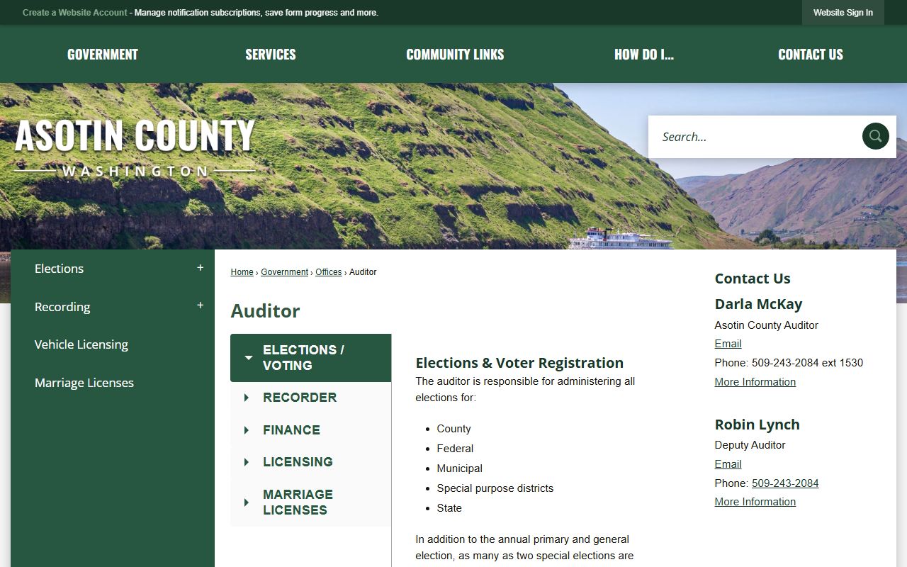Click the Asotin County Washington logo
907x567 pixels.
pyautogui.click(x=135, y=147)
